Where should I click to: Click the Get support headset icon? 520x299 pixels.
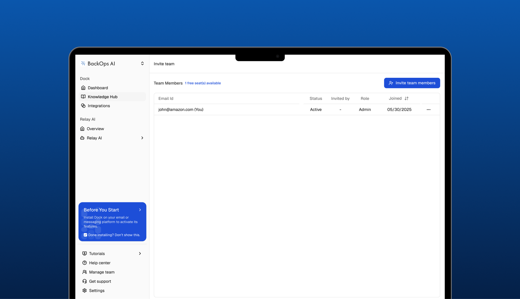tap(84, 281)
